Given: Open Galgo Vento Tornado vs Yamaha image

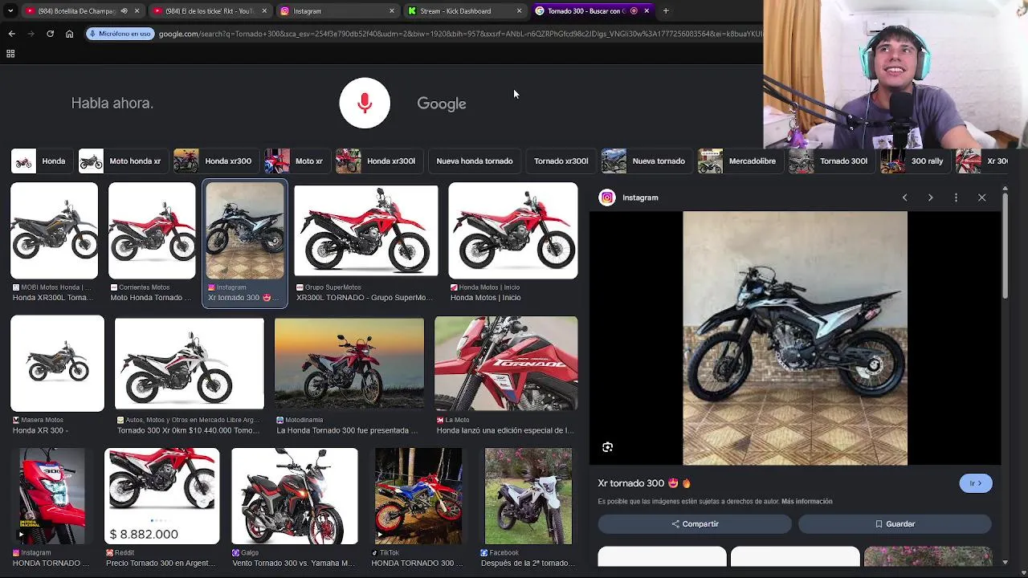Looking at the screenshot, I should pos(295,496).
